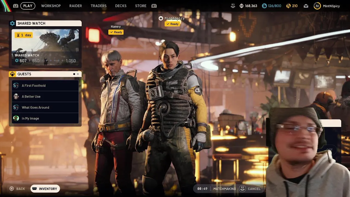This screenshot has height=197, width=350.
Task: Click the blue token icon beside 126/800
Action: click(x=264, y=6)
